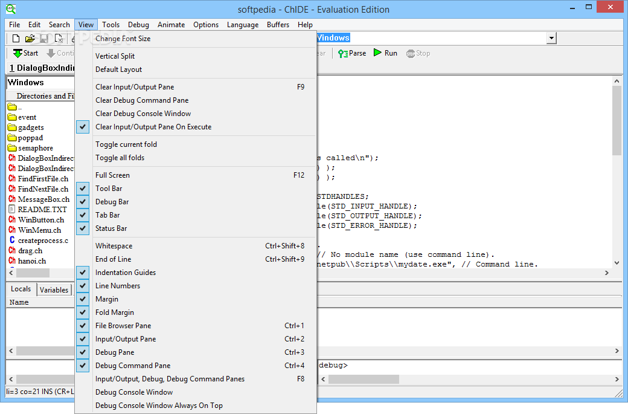This screenshot has width=628, height=414.
Task: Click the Parse toolbar button
Action: (x=352, y=53)
